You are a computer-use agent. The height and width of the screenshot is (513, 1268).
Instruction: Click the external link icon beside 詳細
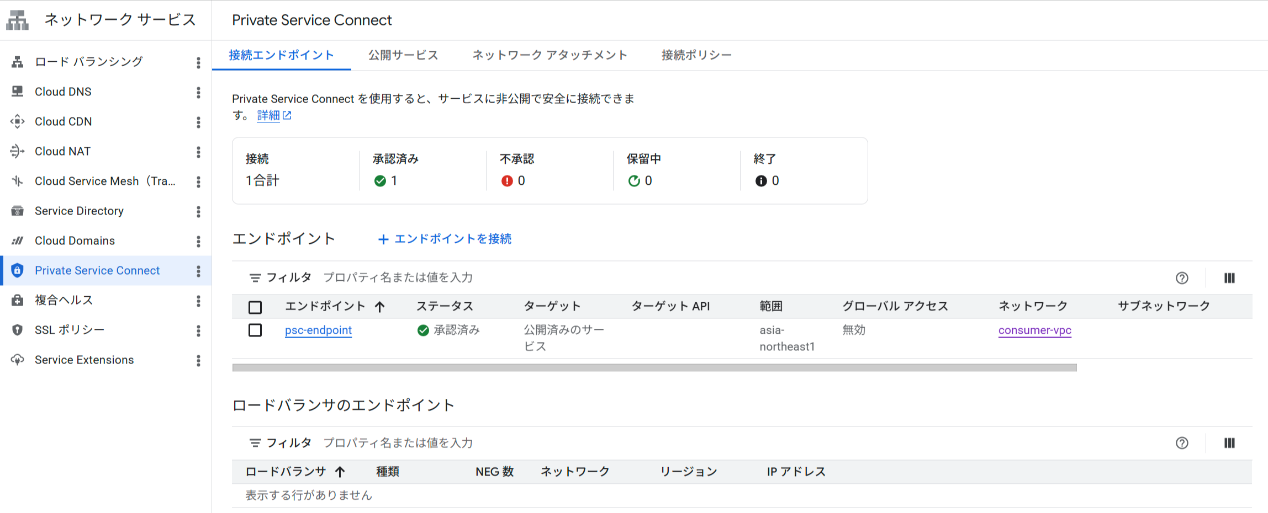[287, 115]
